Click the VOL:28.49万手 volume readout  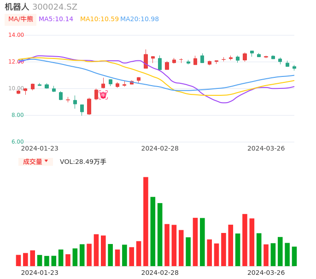(83, 162)
